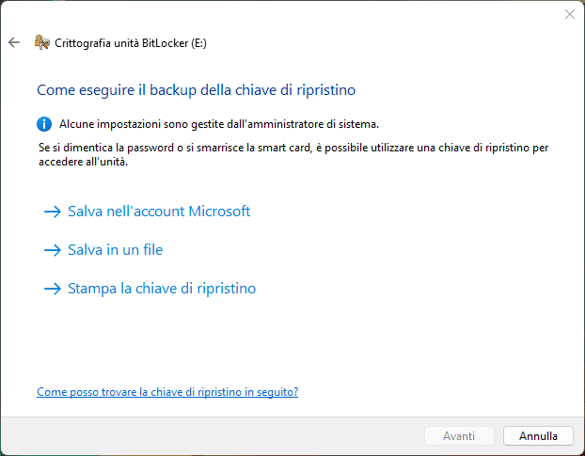The image size is (585, 456).
Task: Click arrow icon beside Salva in un file
Action: [52, 250]
